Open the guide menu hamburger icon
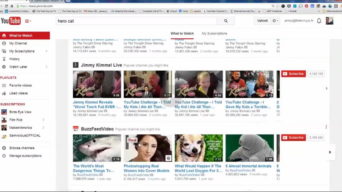 click(28, 21)
